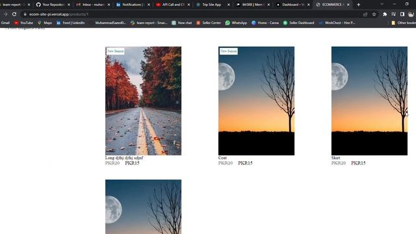Switch to the Gmail Inbox tab
The image size is (416, 234).
pyautogui.click(x=92, y=5)
